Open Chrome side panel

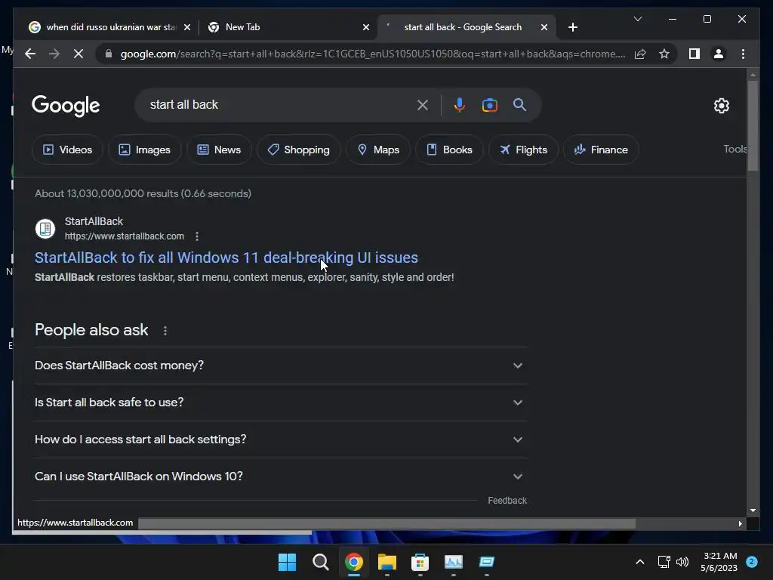click(694, 54)
